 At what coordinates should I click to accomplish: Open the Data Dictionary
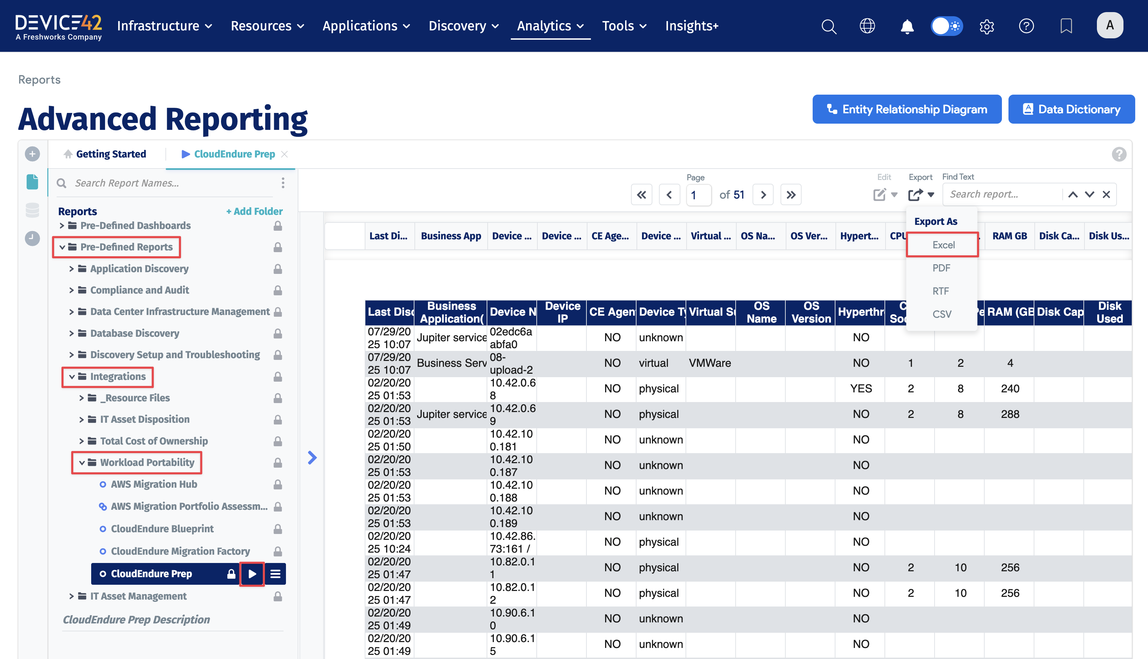[1071, 109]
